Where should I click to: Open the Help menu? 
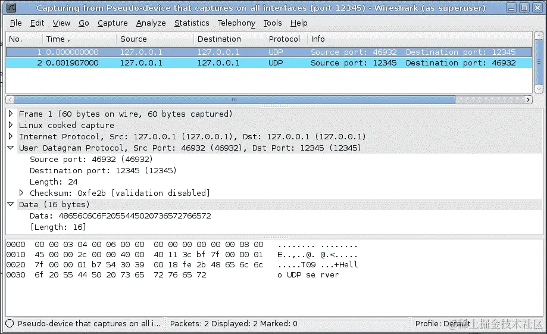tap(299, 23)
